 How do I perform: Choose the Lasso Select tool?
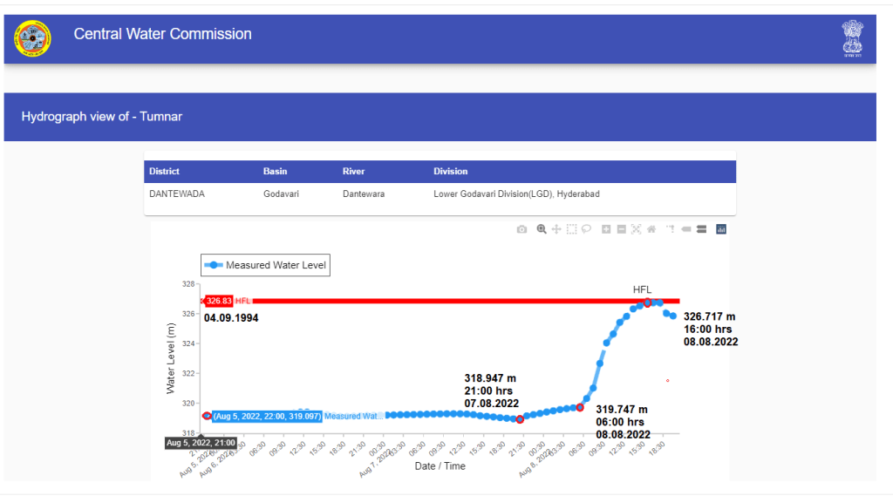(586, 229)
